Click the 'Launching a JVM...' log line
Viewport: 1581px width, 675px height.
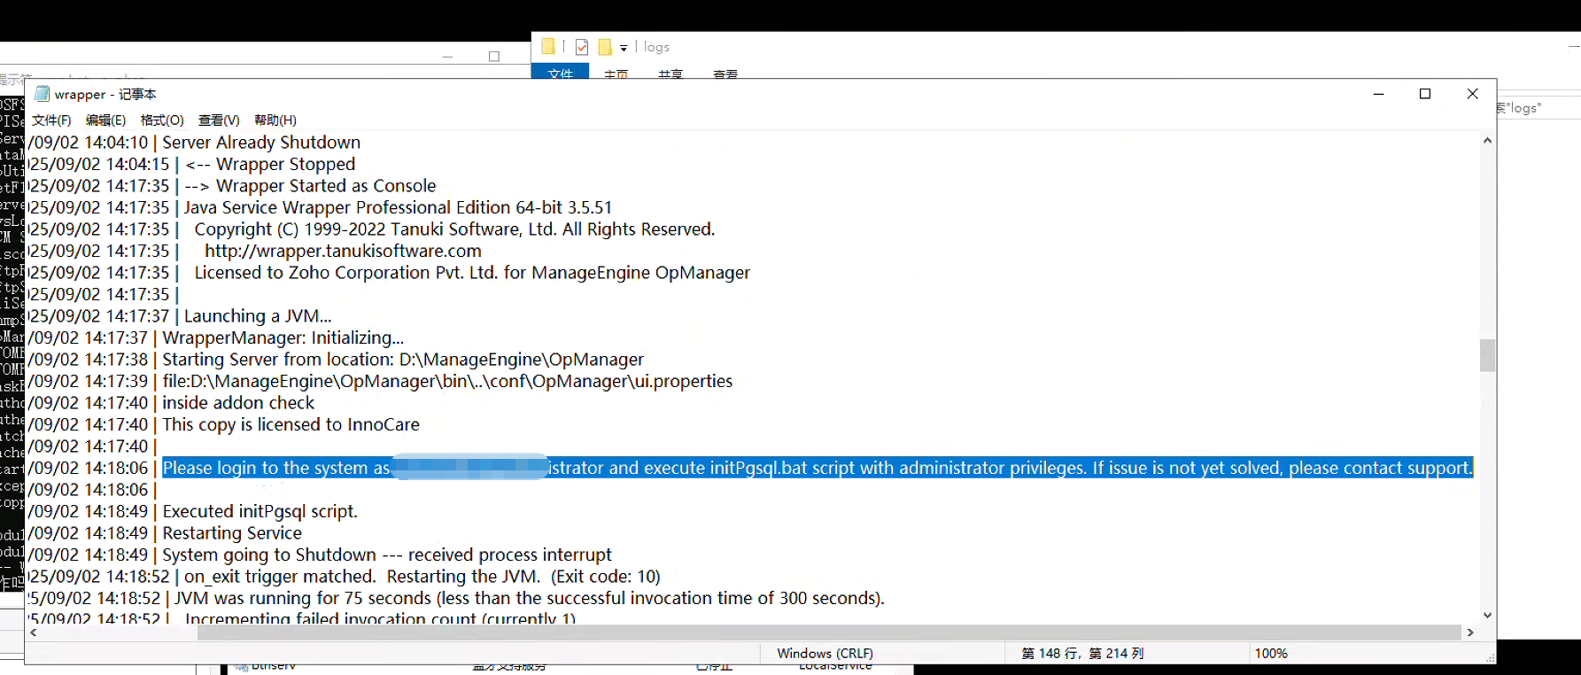pos(258,316)
